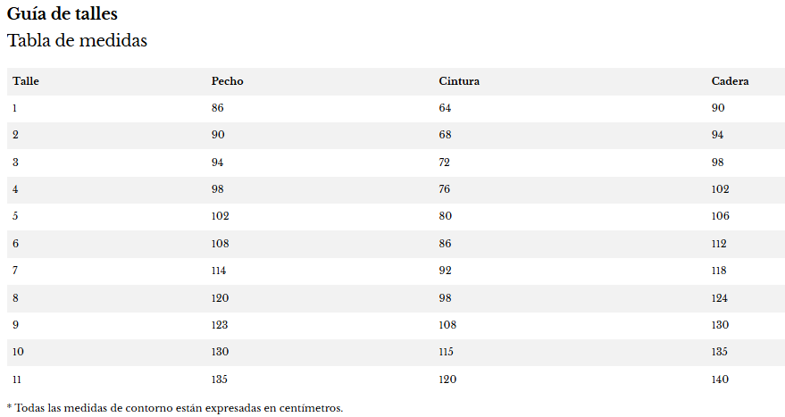785x417 pixels.
Task: Click the "Tabla de medidas" subtitle
Action: point(77,41)
